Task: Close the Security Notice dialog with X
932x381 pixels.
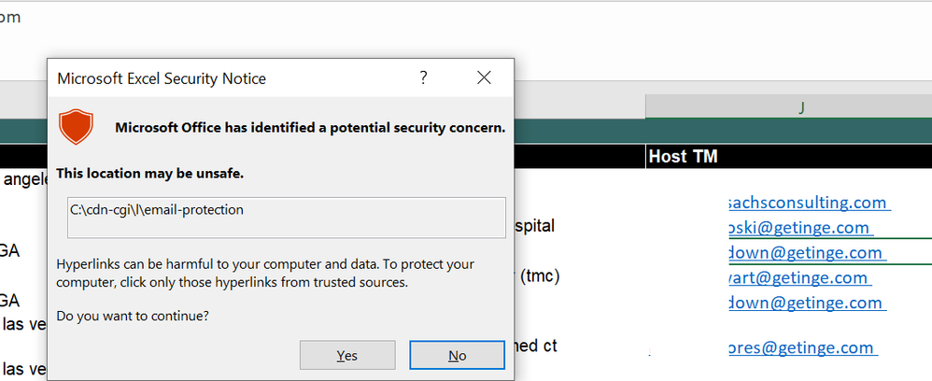Action: 484,78
